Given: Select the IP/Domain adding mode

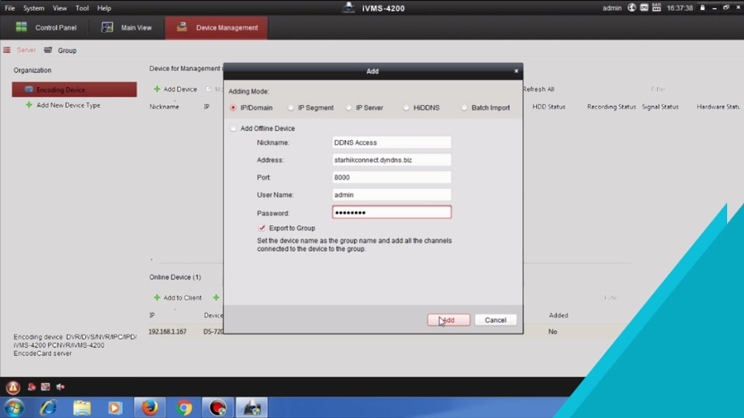Looking at the screenshot, I should tap(234, 107).
